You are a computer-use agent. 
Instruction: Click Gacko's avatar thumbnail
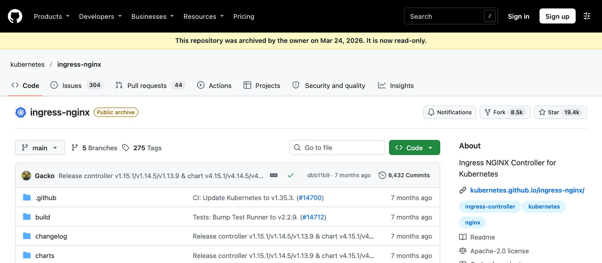point(26,175)
